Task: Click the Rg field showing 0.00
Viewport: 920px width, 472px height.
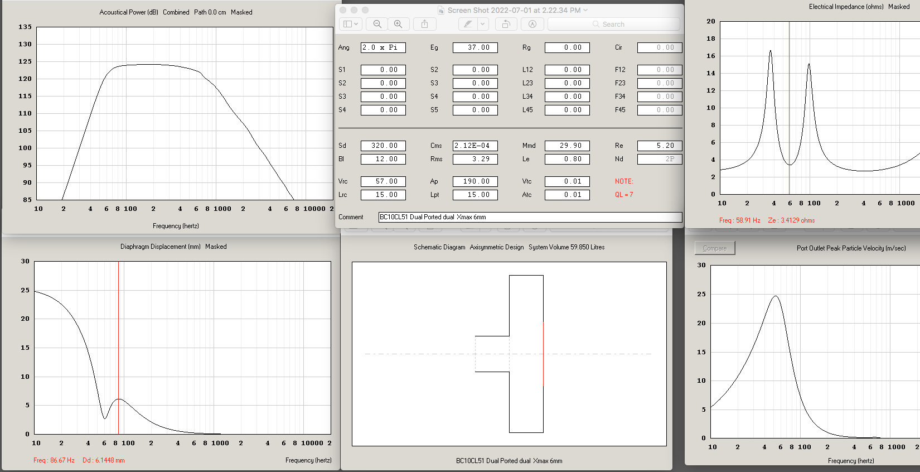Action: (567, 47)
